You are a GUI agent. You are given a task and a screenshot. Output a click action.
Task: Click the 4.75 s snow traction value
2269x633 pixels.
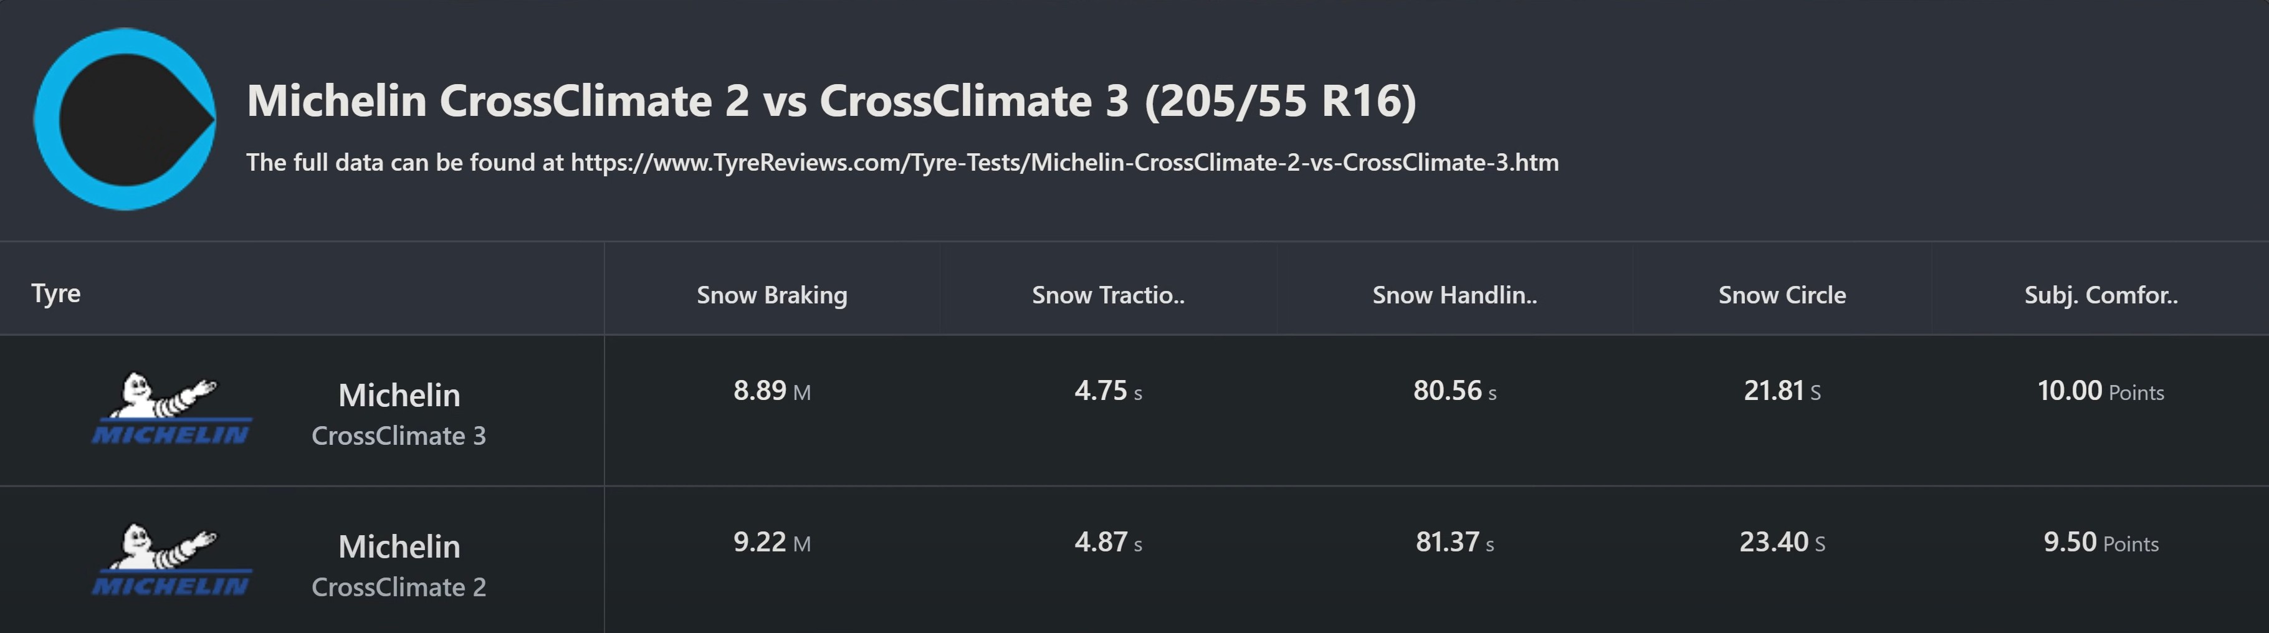click(x=1108, y=390)
